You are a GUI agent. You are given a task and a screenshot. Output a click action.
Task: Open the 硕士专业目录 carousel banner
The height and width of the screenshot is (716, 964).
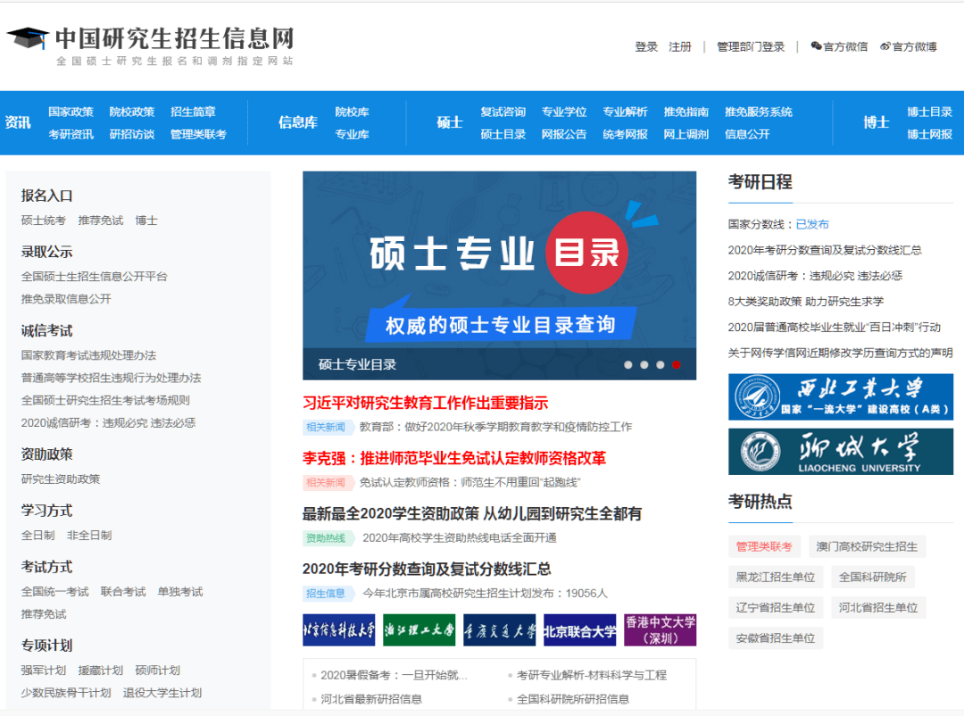point(500,268)
